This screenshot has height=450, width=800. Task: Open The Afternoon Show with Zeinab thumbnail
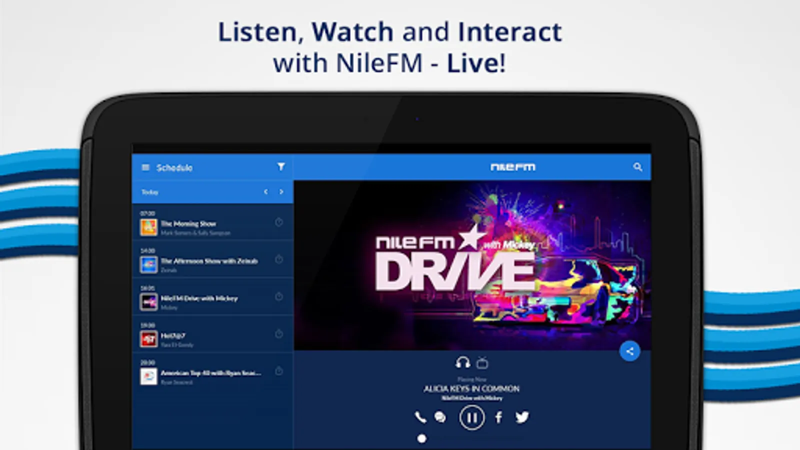click(148, 264)
